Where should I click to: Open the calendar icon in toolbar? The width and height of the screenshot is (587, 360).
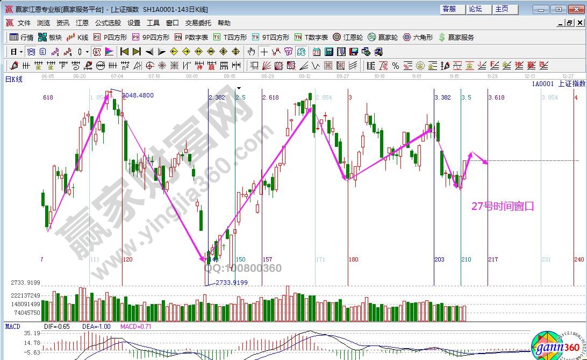(x=316, y=52)
